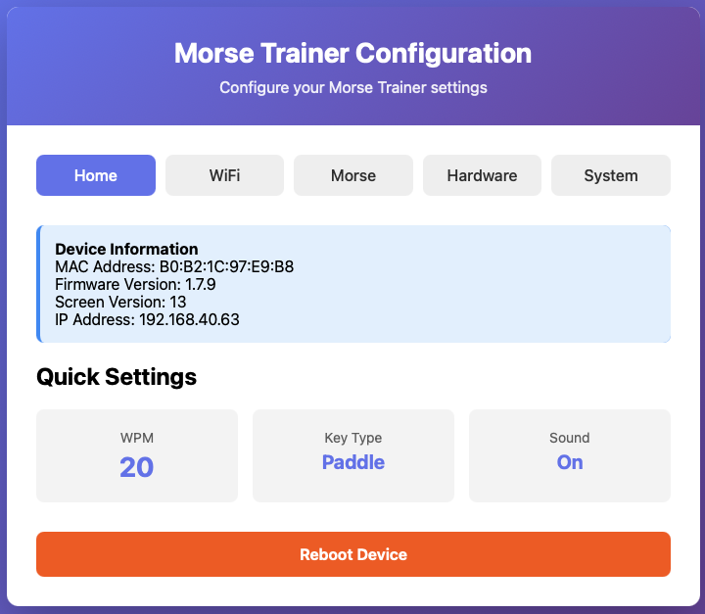Open the WiFi tab
705x614 pixels.
tap(224, 175)
